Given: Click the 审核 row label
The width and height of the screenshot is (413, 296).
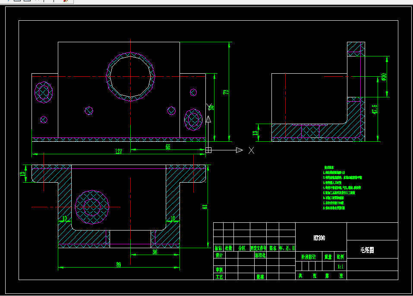Looking at the screenshot, I should click(219, 269).
